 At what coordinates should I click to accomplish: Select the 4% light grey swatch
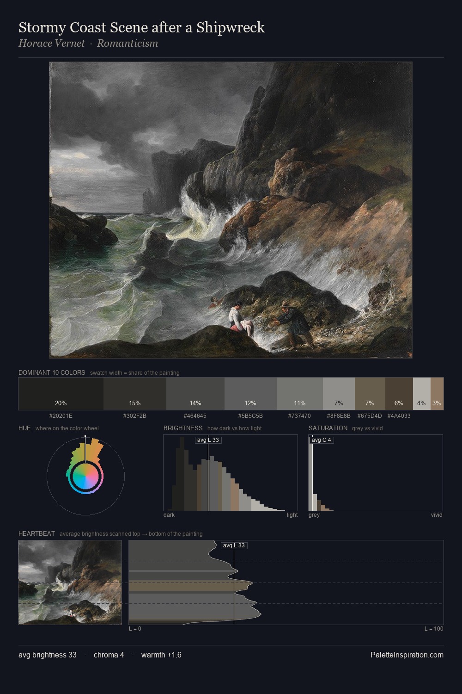click(x=422, y=394)
